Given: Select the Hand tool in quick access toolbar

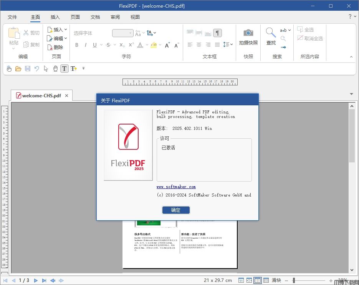Looking at the screenshot, I should click(x=55, y=69).
